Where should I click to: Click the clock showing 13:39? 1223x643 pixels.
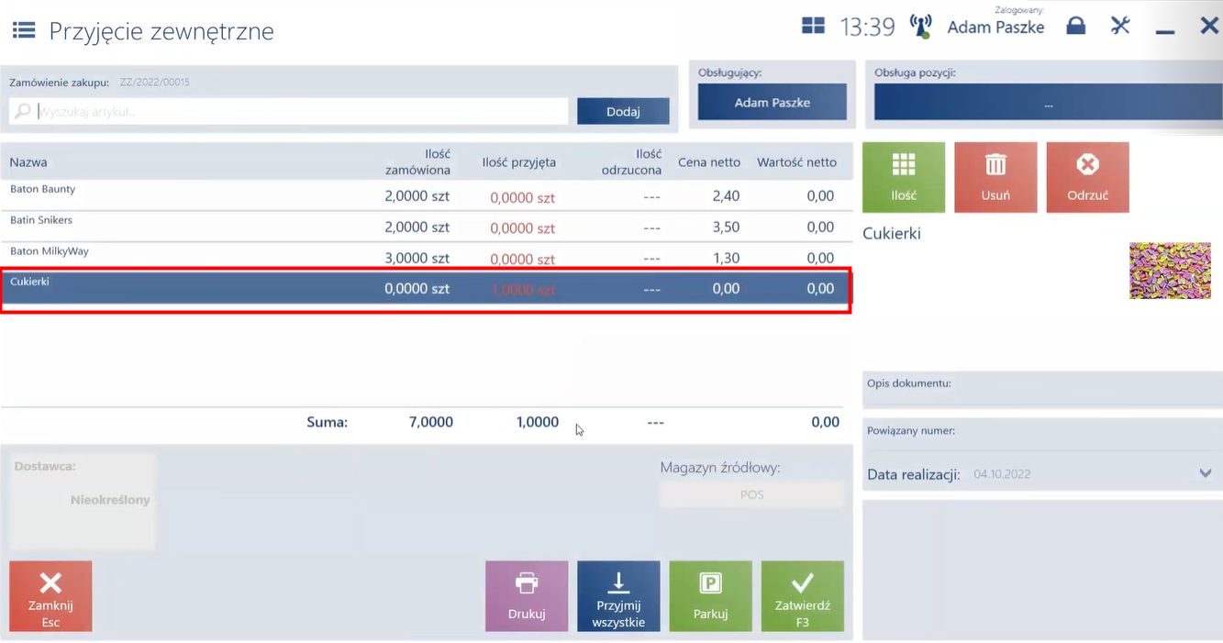pyautogui.click(x=867, y=27)
